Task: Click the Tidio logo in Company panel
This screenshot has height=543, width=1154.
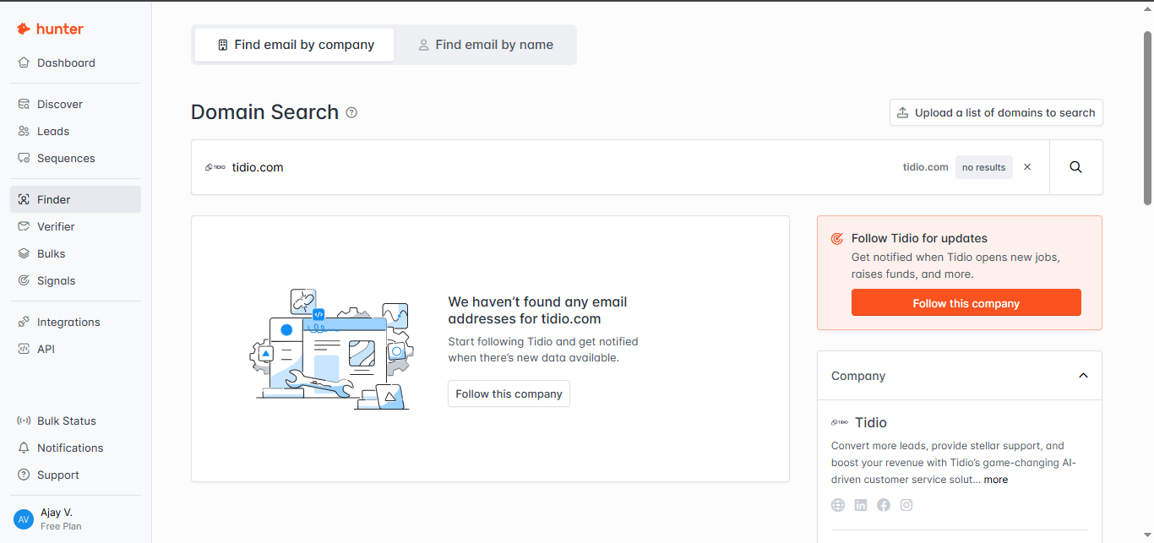Action: click(x=840, y=422)
